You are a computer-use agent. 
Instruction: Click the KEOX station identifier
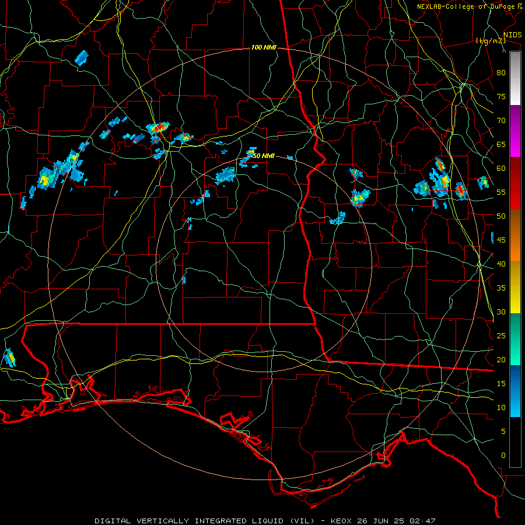click(342, 521)
